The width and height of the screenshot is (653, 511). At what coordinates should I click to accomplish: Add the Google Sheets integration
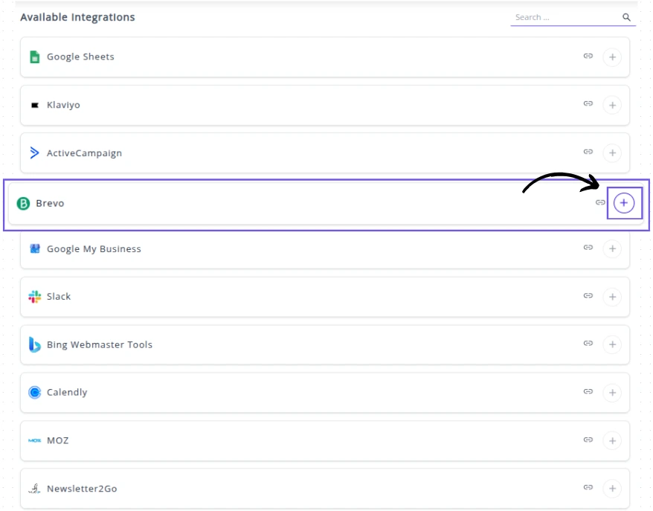coord(611,57)
